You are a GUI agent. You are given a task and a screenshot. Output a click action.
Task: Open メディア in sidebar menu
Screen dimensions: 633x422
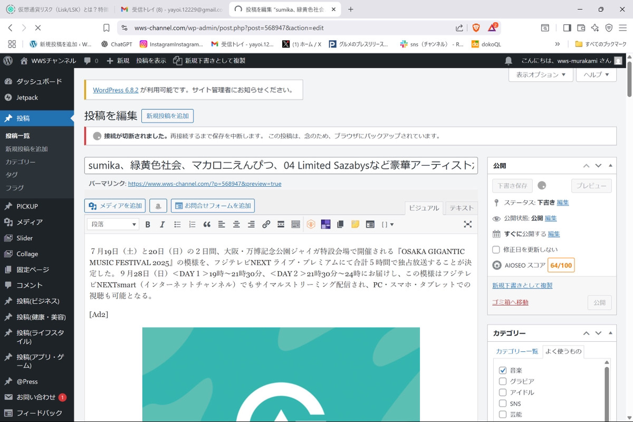[x=37, y=222]
